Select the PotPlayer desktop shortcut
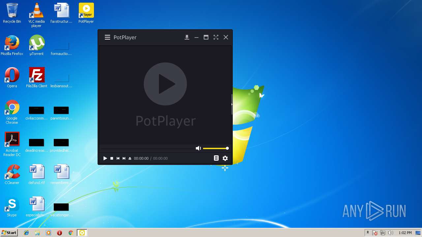Viewport: 422px width, 237px height. (x=86, y=13)
